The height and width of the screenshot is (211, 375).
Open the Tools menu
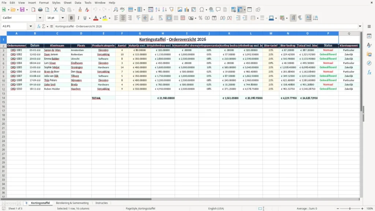pyautogui.click(x=88, y=3)
